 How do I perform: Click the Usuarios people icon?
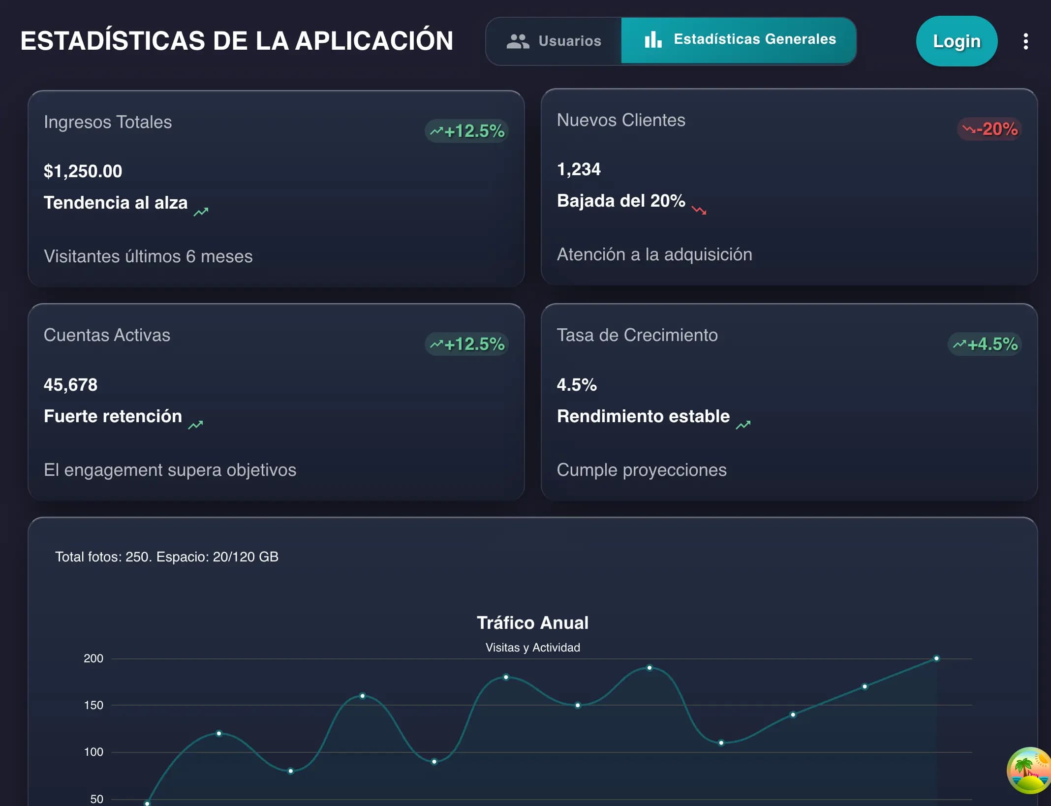point(517,41)
